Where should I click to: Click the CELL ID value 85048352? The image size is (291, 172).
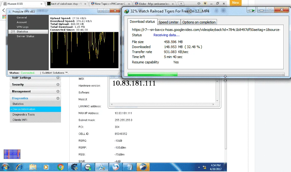click(x=121, y=134)
